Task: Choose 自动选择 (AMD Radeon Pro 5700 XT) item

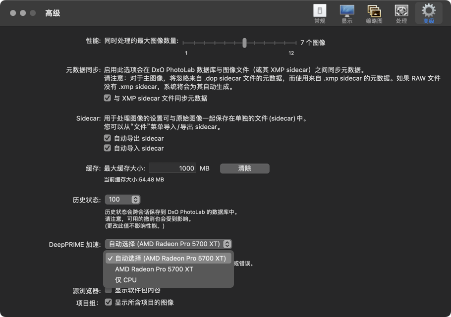Action: 169,259
